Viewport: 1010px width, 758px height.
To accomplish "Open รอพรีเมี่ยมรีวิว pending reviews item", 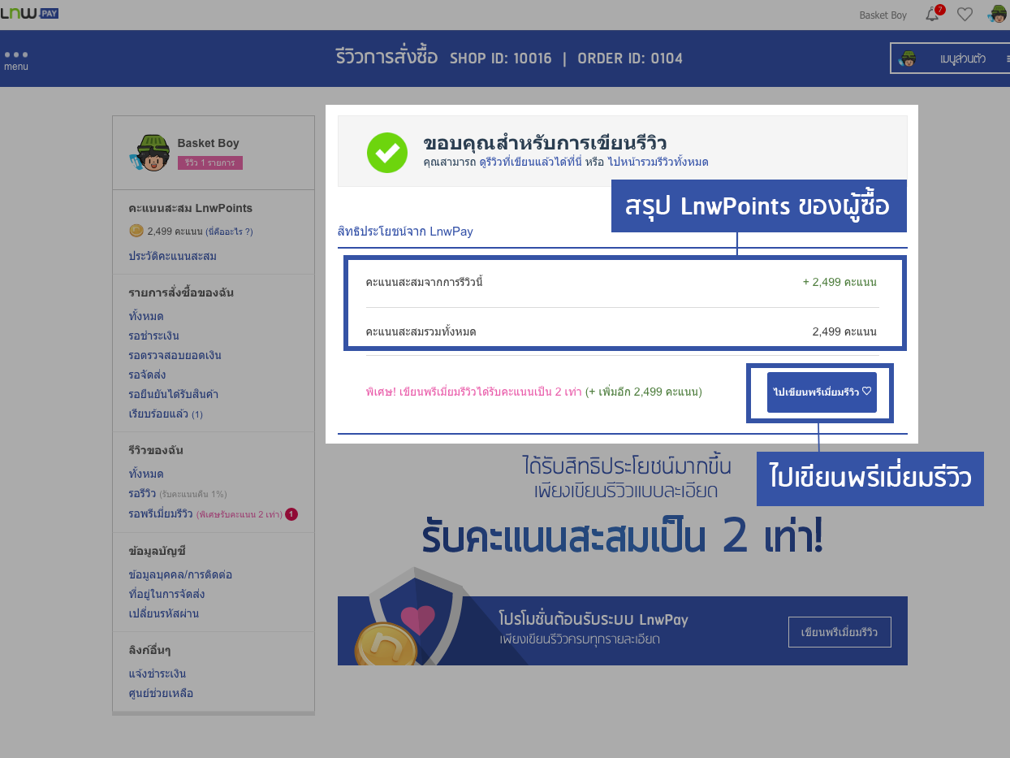I will point(161,513).
